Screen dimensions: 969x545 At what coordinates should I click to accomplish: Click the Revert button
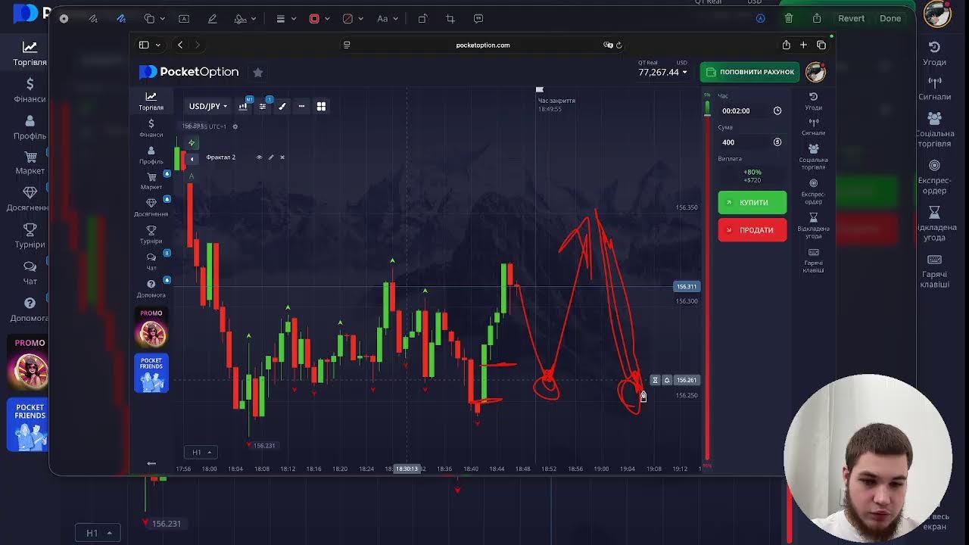pyautogui.click(x=851, y=18)
